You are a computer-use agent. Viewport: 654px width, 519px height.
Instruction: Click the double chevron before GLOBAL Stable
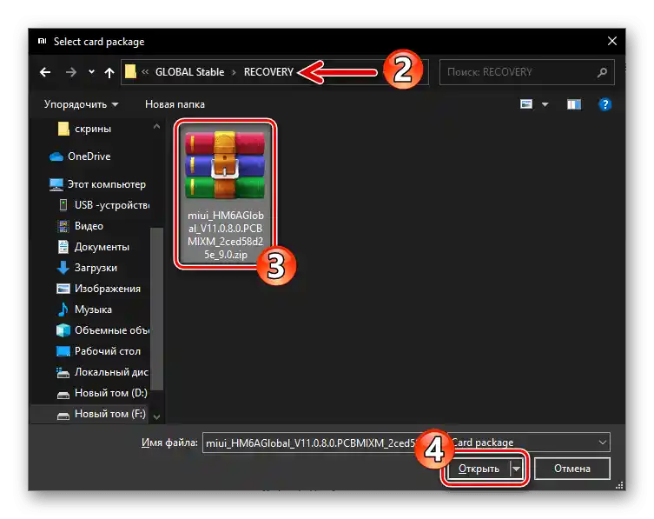coord(145,72)
